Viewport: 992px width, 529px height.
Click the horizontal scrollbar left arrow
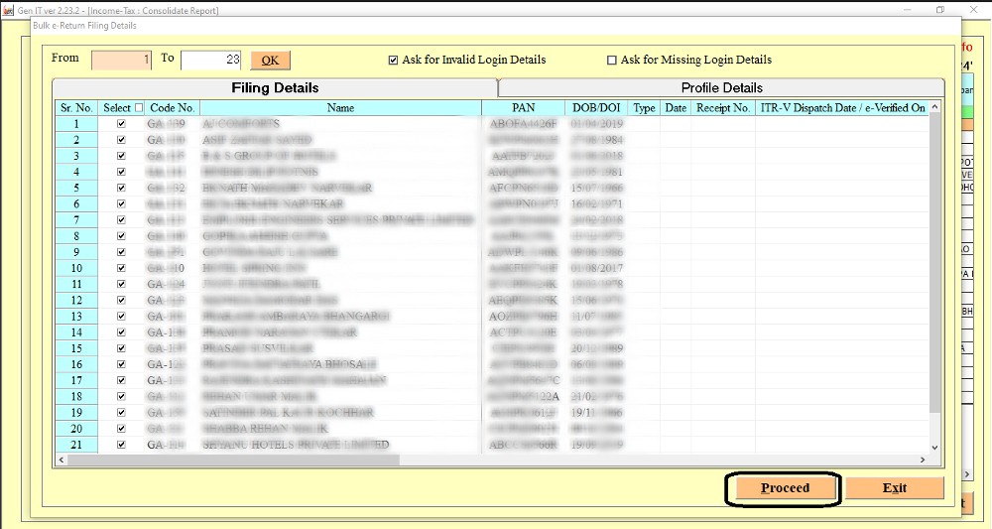point(62,460)
